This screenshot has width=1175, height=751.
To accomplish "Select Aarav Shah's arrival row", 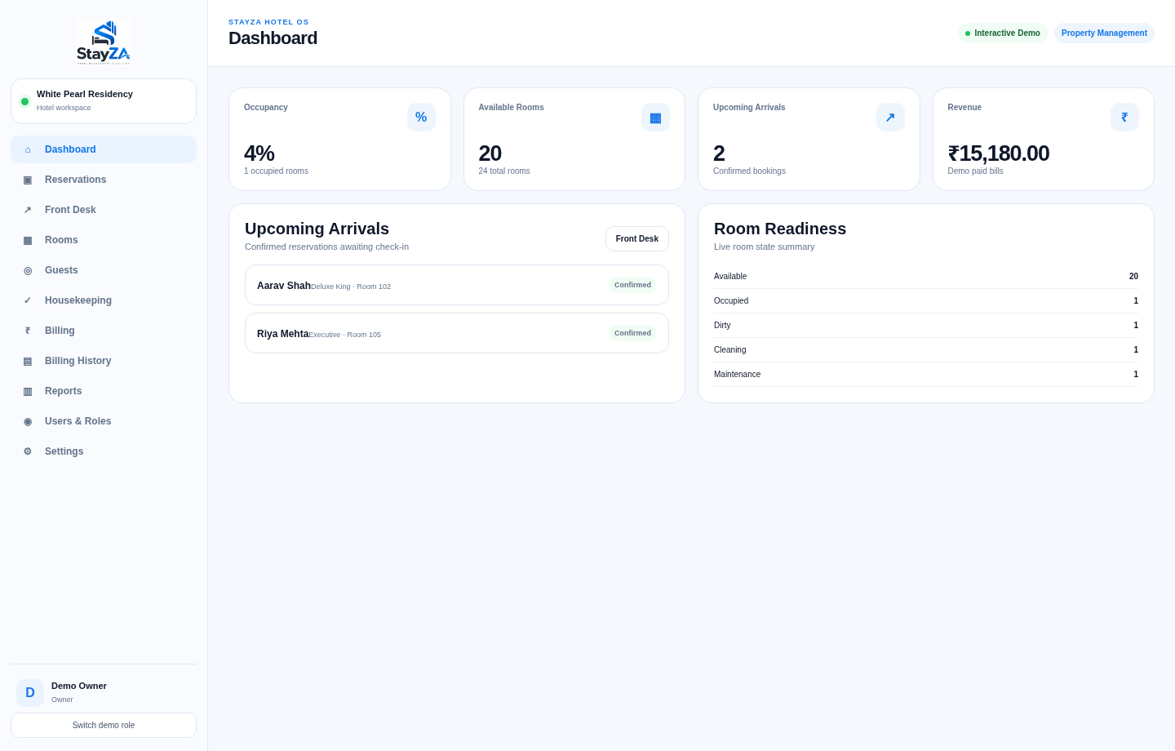I will [x=457, y=285].
